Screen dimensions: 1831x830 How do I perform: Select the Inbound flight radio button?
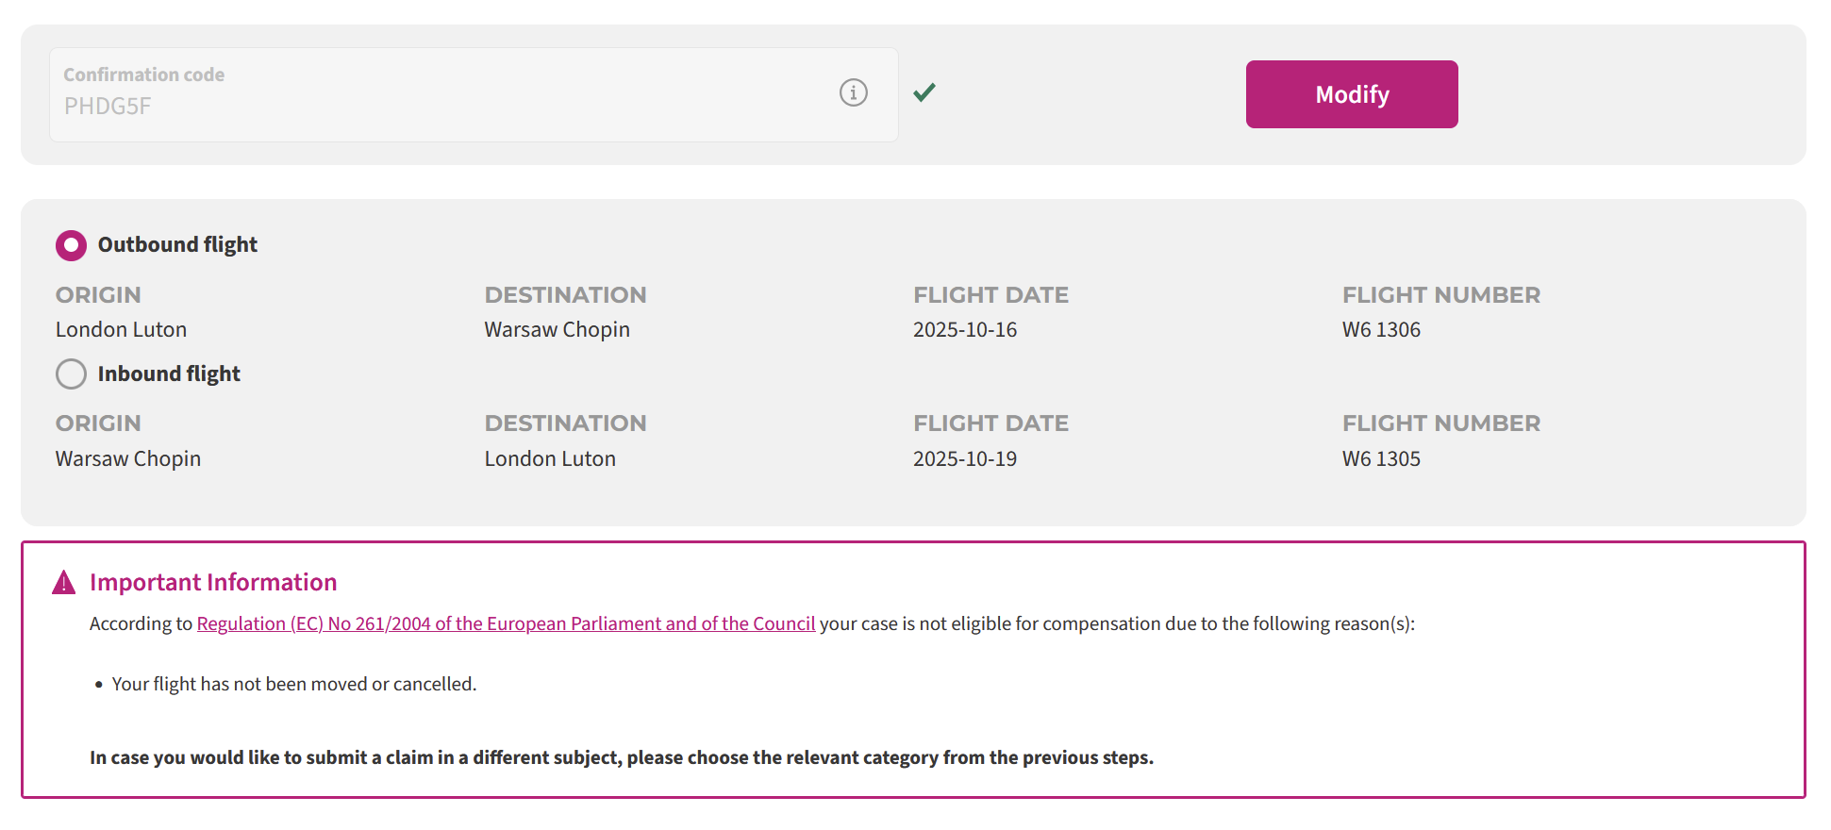(x=71, y=374)
